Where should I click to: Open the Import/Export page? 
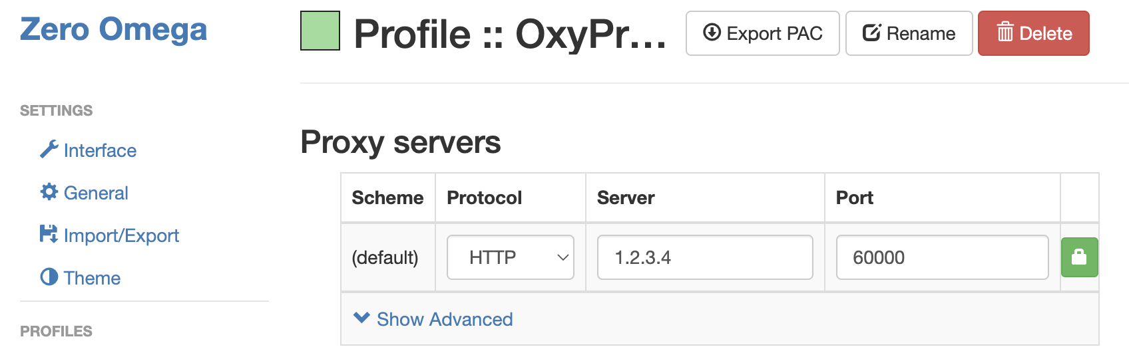121,235
